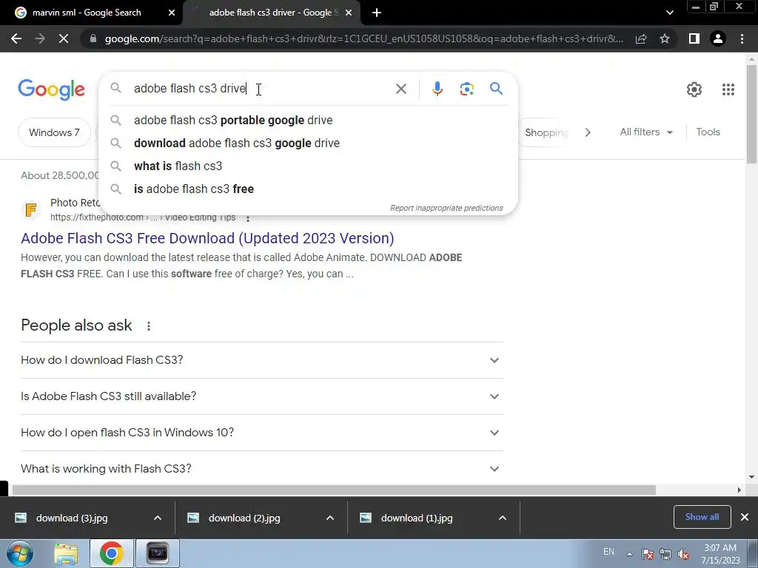Open Google quick settings gear
This screenshot has width=758, height=568.
tap(694, 89)
